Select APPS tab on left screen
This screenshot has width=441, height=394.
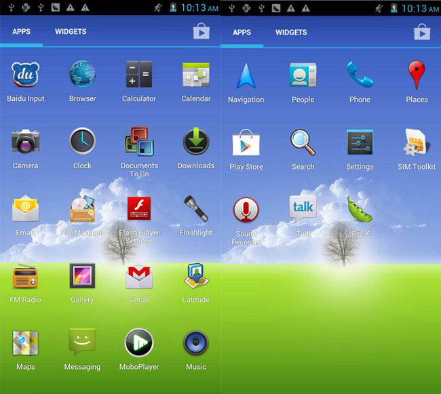coord(22,31)
